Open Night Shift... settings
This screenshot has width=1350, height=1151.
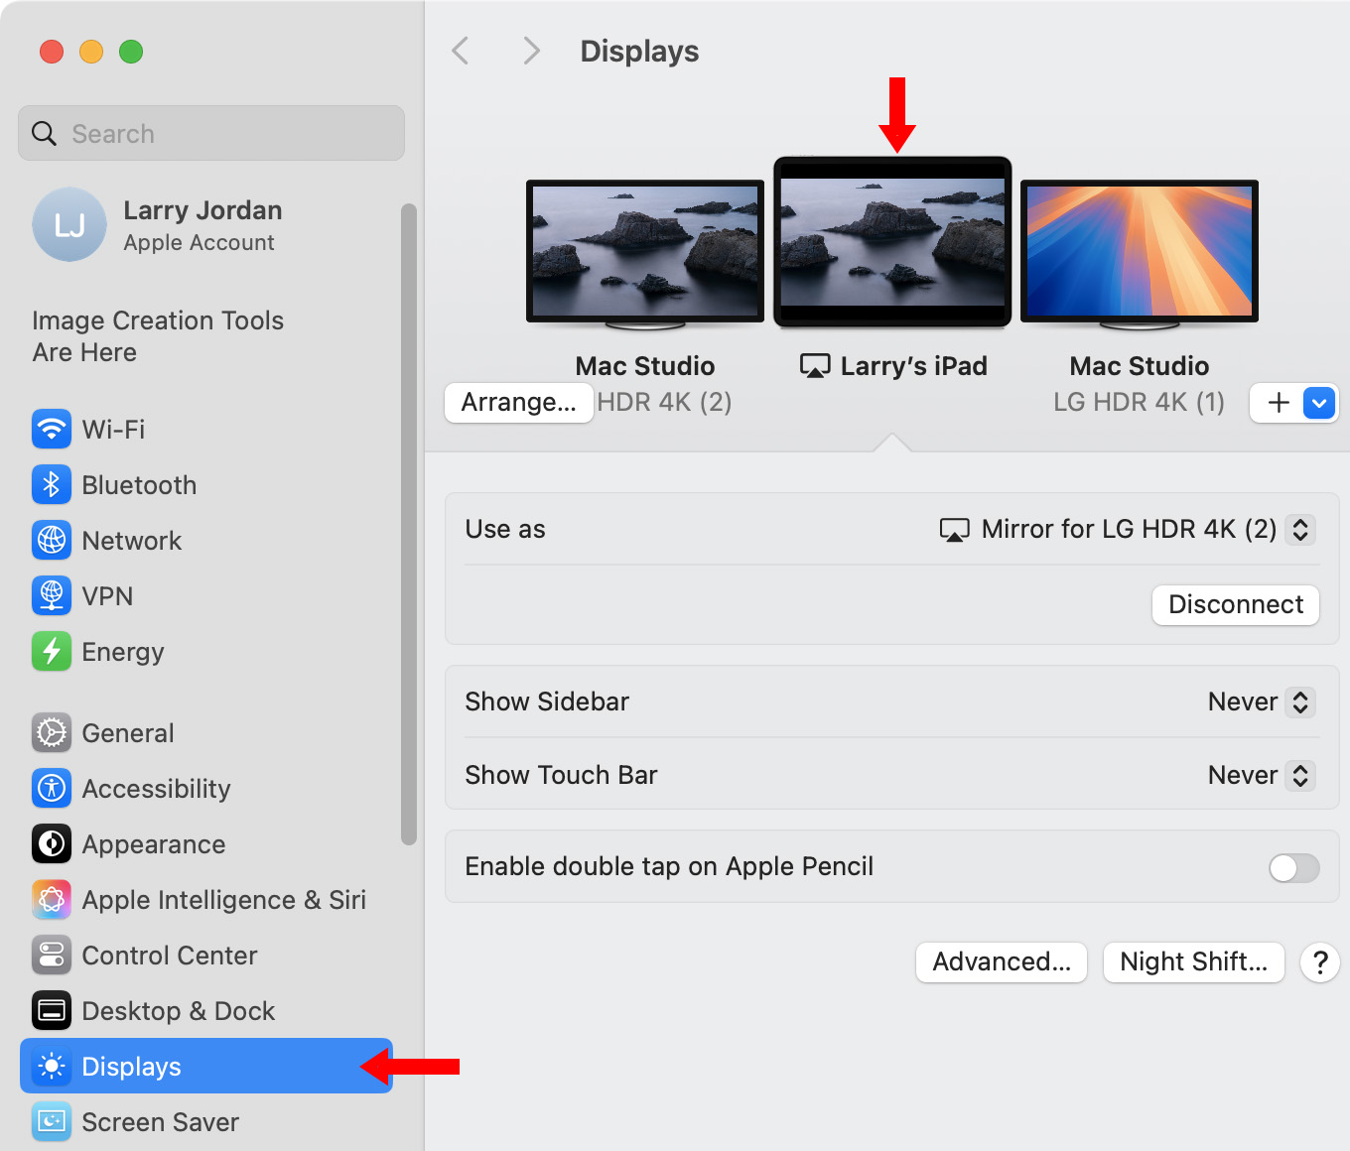[x=1193, y=961]
